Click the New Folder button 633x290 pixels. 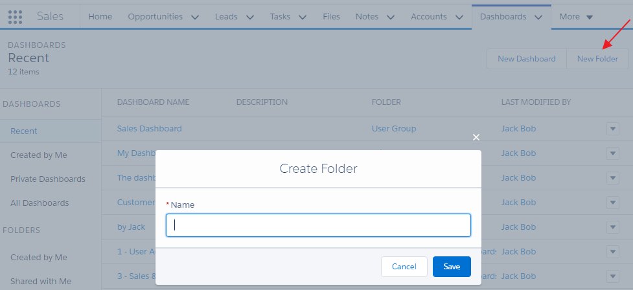597,59
